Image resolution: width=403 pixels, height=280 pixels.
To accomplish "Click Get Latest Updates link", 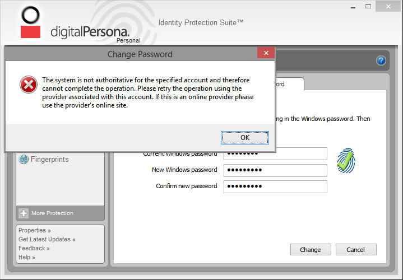I will [x=47, y=239].
